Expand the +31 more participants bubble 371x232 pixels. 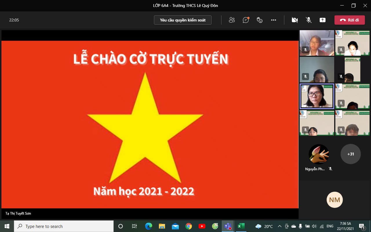click(x=351, y=154)
